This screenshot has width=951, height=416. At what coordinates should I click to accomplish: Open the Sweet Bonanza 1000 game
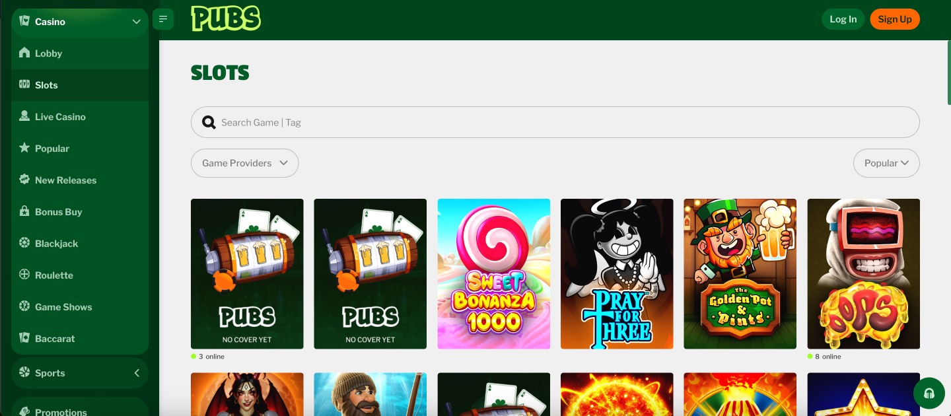[x=493, y=273]
